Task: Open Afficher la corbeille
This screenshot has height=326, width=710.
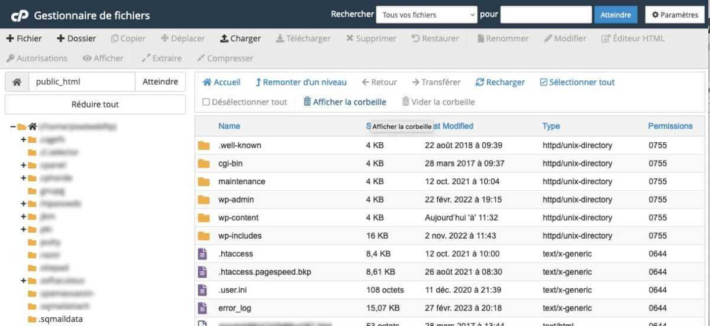Action: (x=345, y=102)
